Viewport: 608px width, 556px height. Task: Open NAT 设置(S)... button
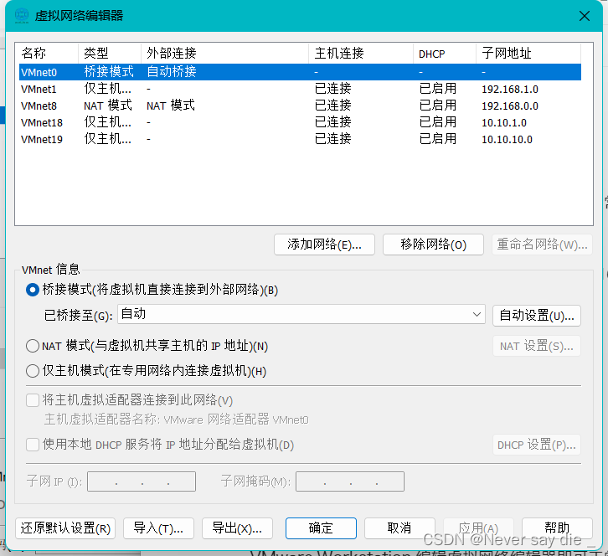point(537,346)
